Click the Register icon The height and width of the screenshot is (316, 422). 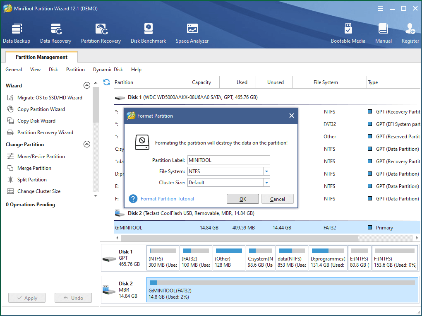410,29
